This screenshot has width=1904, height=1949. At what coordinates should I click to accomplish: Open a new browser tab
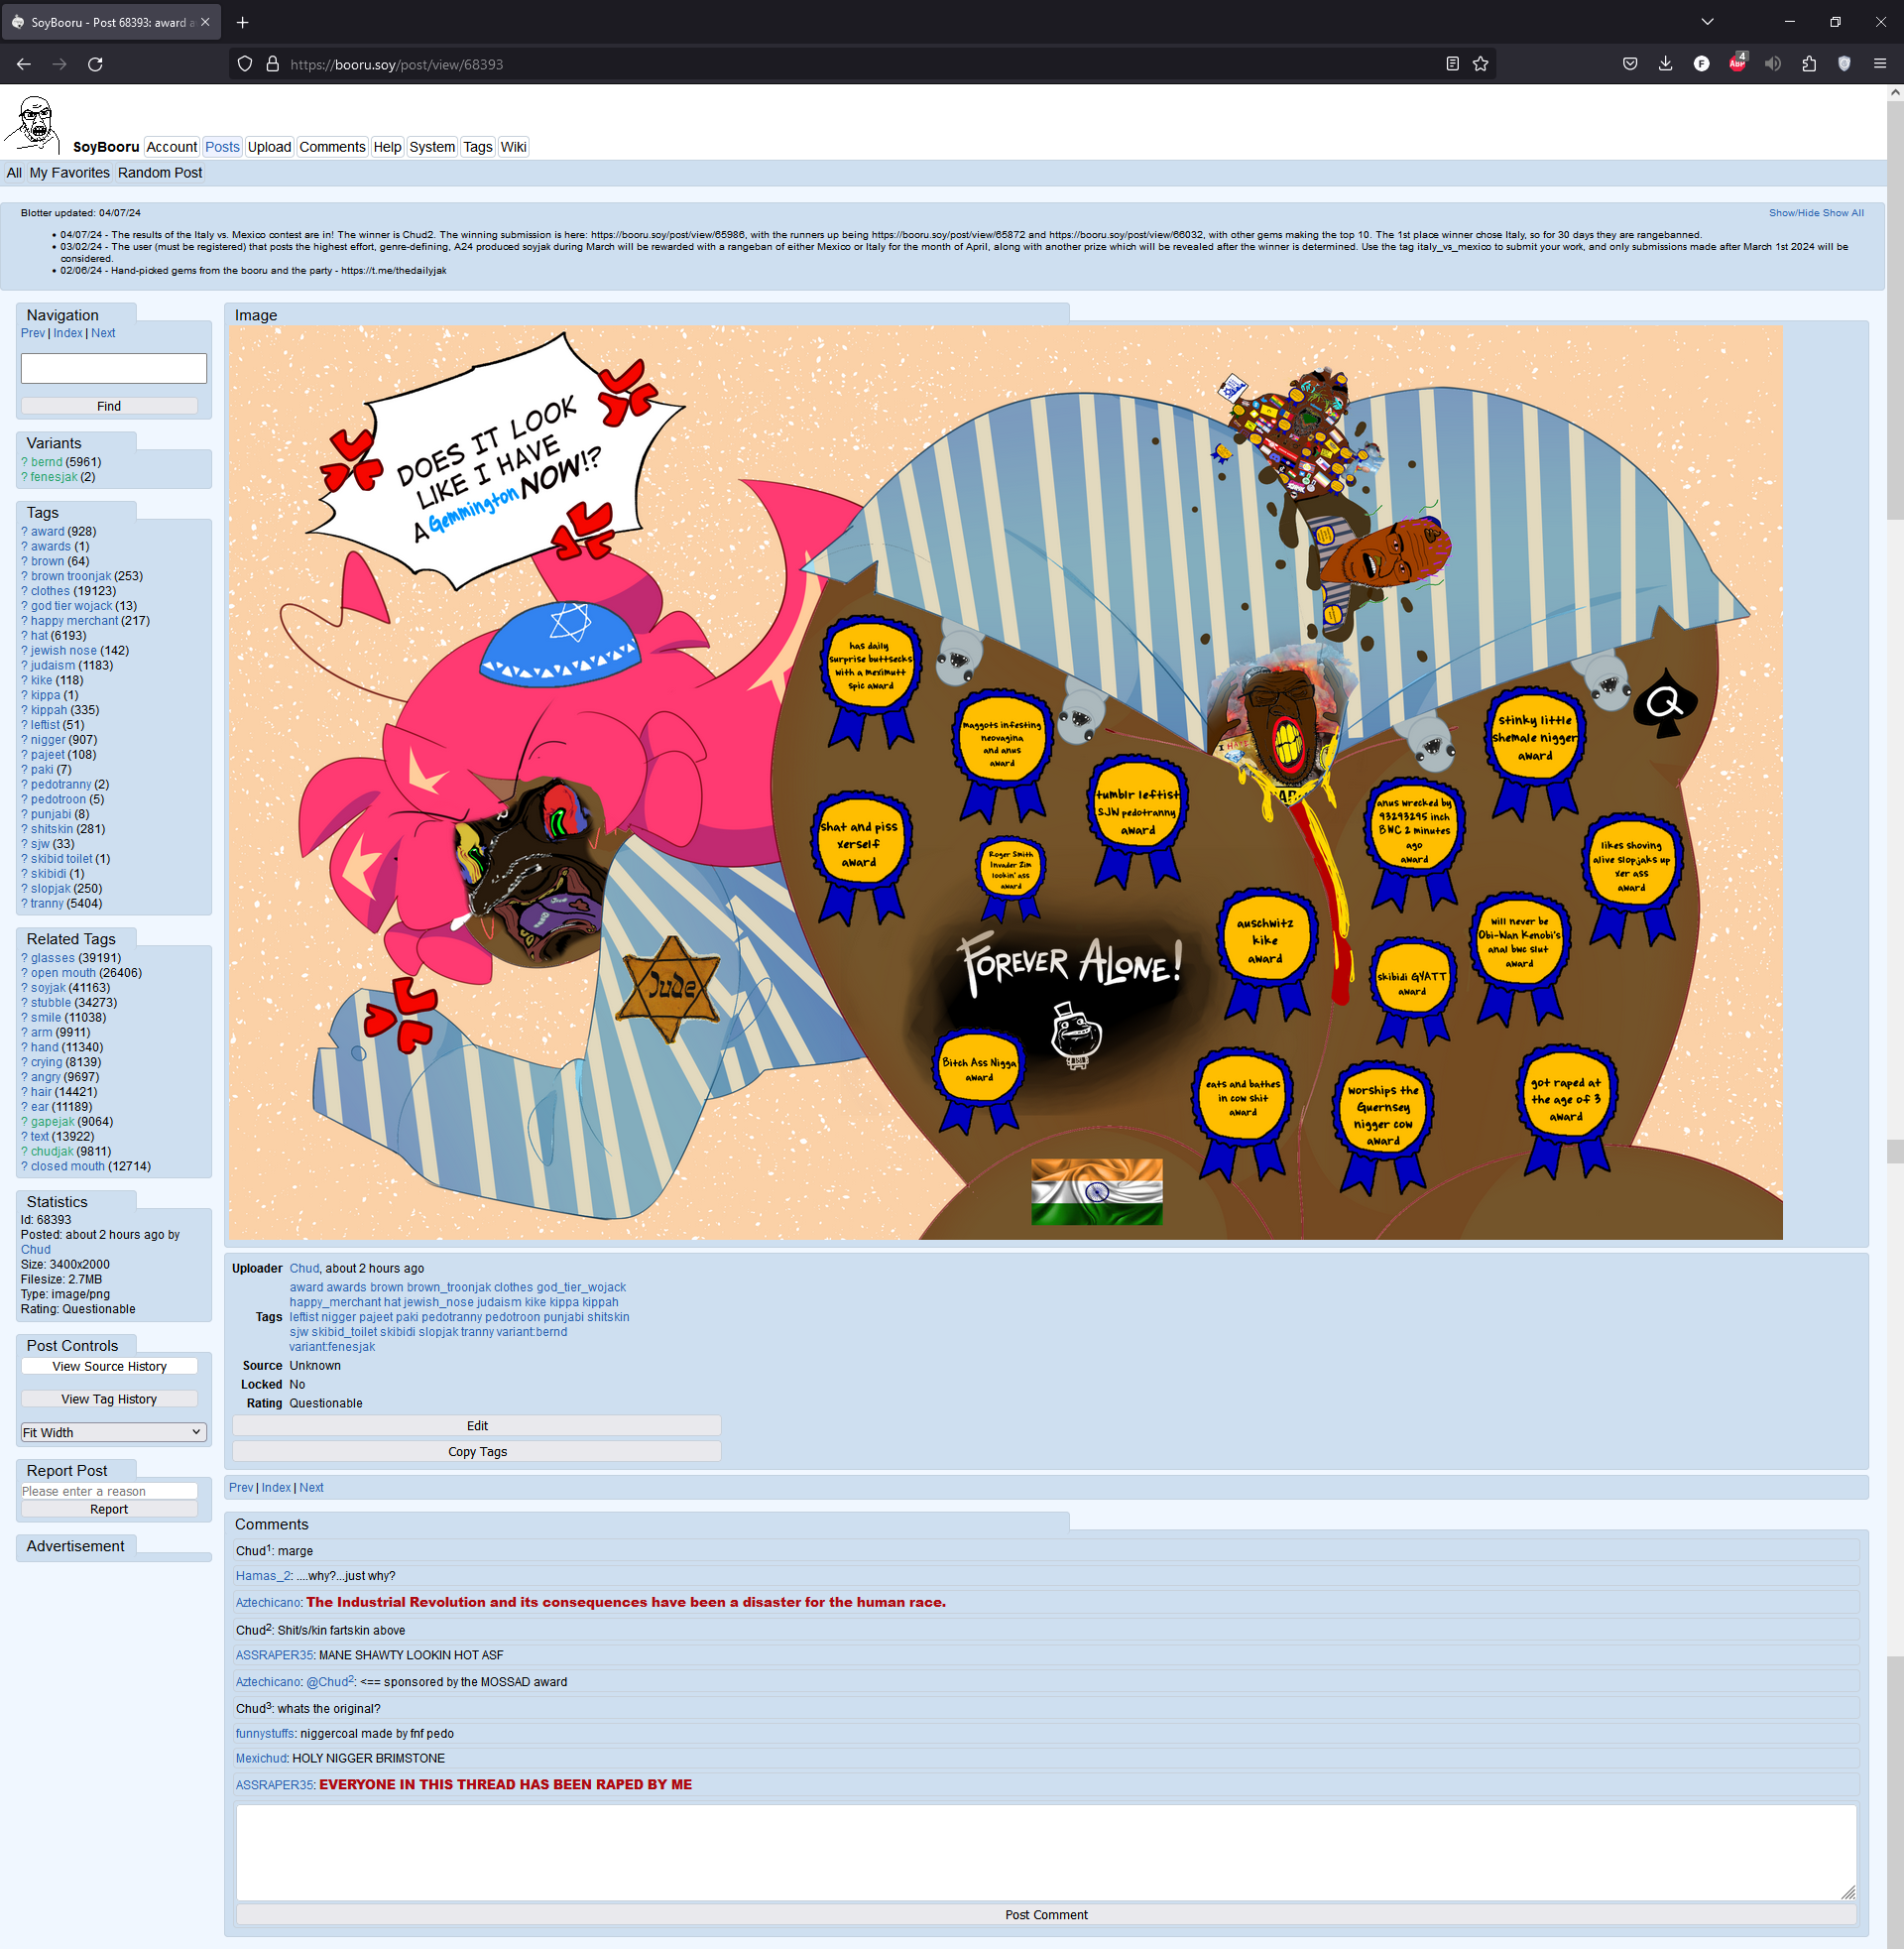tap(242, 22)
